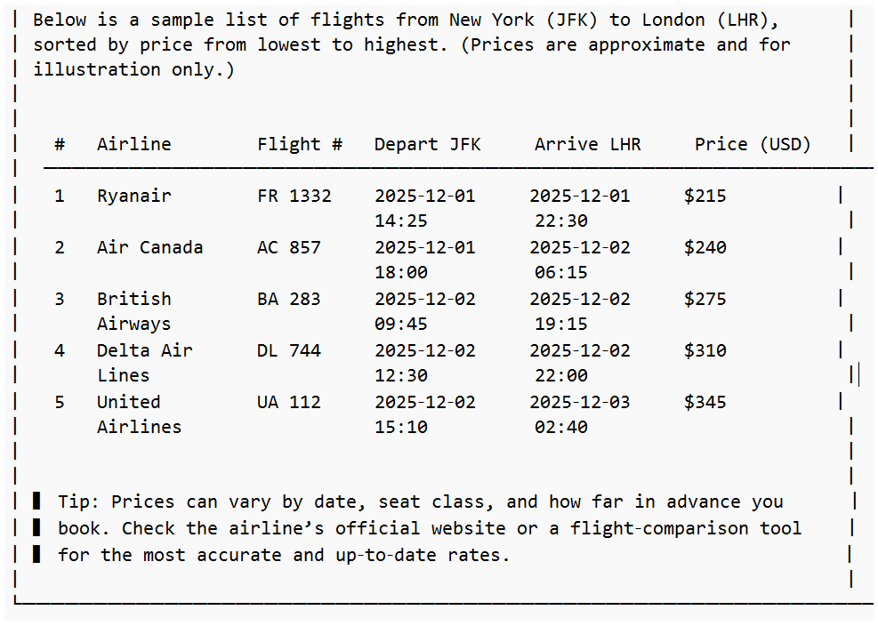Click flight number BA 283
Viewport: 878px width, 626px height.
(x=288, y=299)
